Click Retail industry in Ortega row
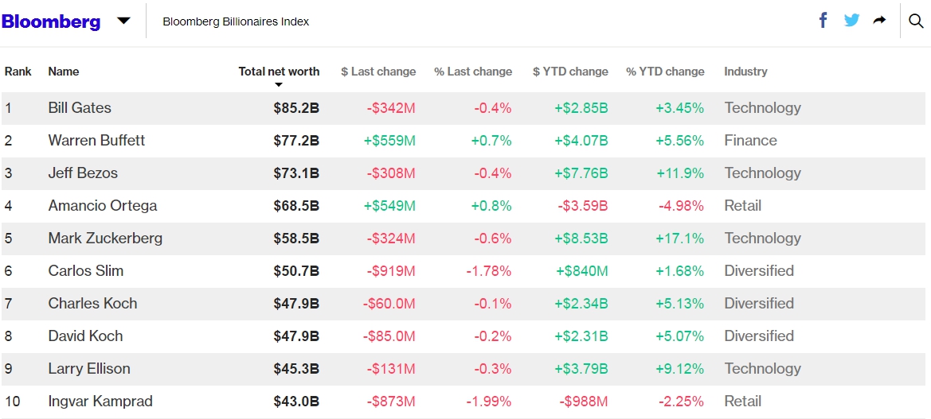Image resolution: width=931 pixels, height=419 pixels. point(743,206)
